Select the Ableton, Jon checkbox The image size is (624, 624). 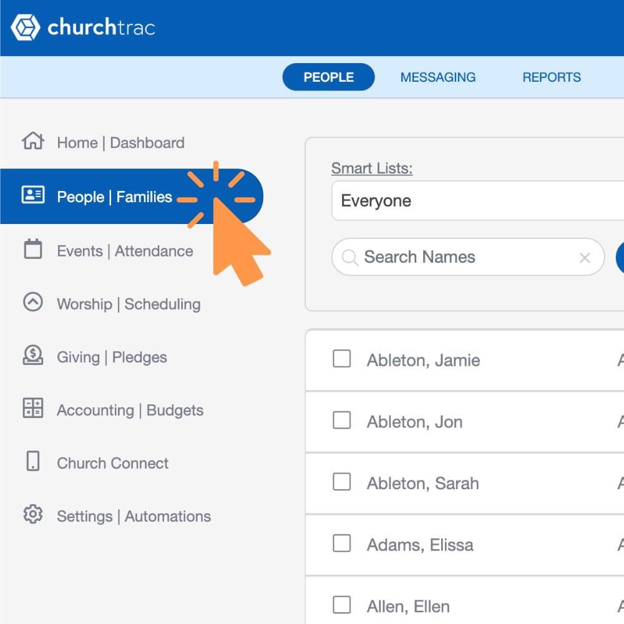pyautogui.click(x=342, y=421)
